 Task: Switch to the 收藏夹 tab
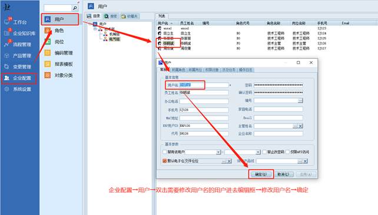(x=130, y=16)
